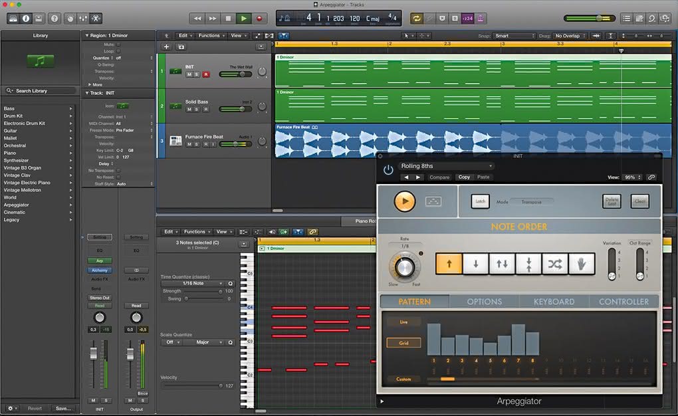
Task: Toggle the metronome click button
Action: (x=481, y=19)
